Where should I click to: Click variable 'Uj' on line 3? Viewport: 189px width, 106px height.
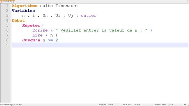[71, 16]
